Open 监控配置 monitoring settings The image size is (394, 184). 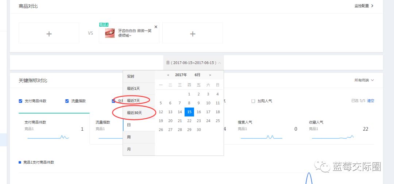tap(364, 6)
